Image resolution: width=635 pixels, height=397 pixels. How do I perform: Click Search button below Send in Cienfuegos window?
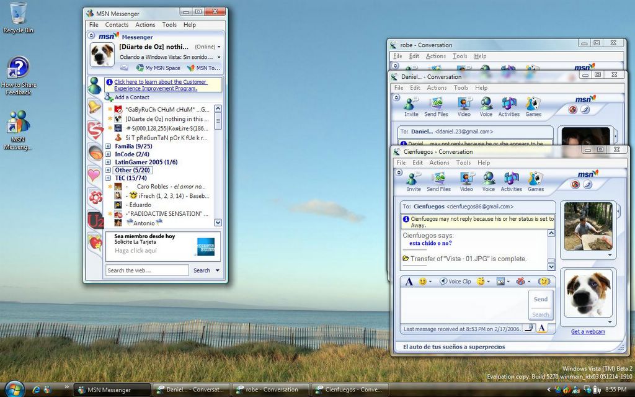coord(541,314)
